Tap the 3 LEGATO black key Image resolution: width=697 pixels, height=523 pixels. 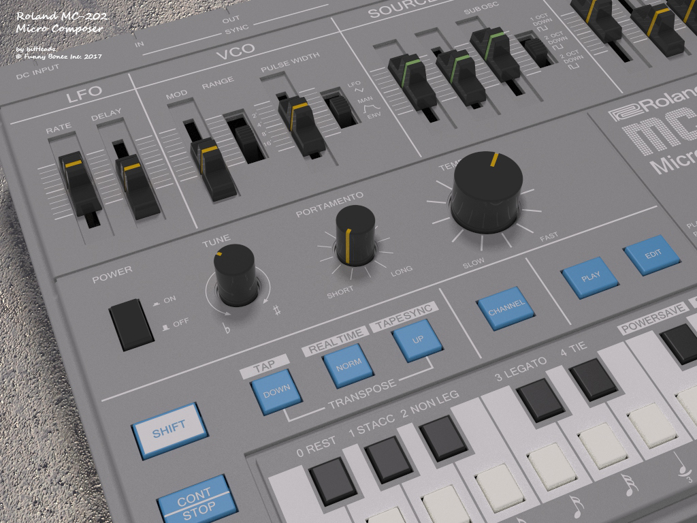[540, 400]
